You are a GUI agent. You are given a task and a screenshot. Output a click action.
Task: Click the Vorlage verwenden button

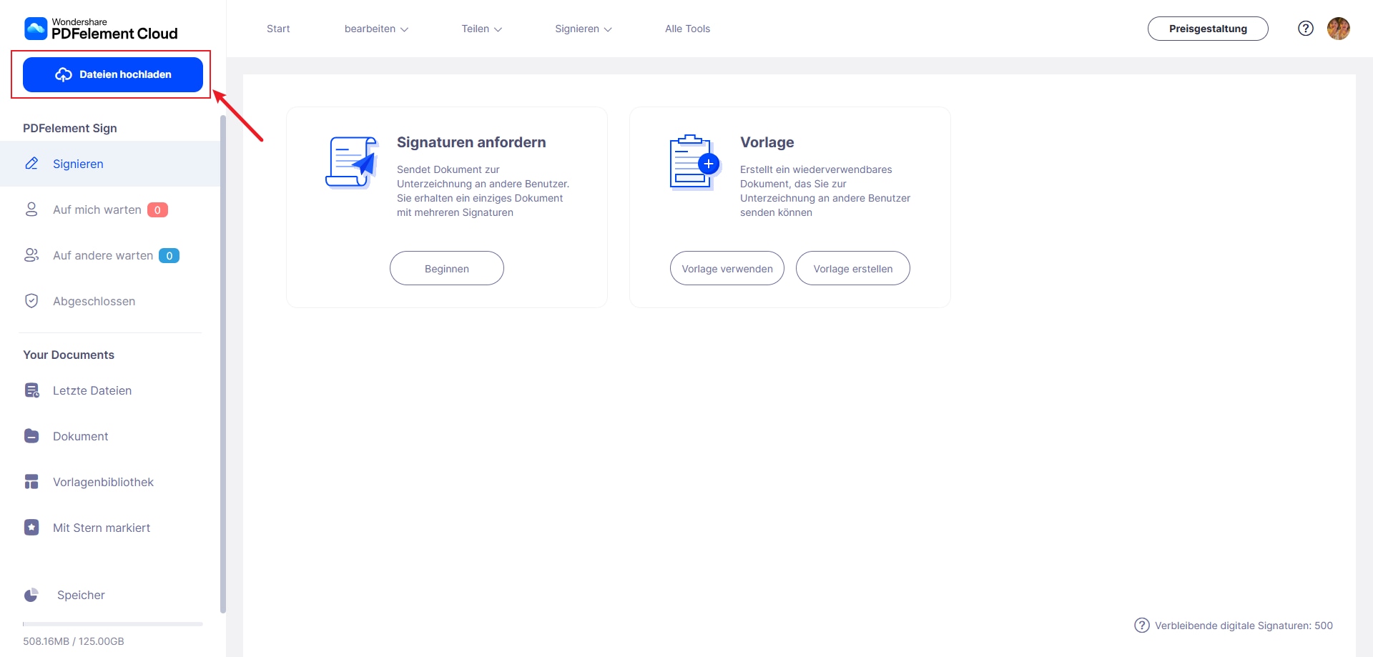(727, 268)
